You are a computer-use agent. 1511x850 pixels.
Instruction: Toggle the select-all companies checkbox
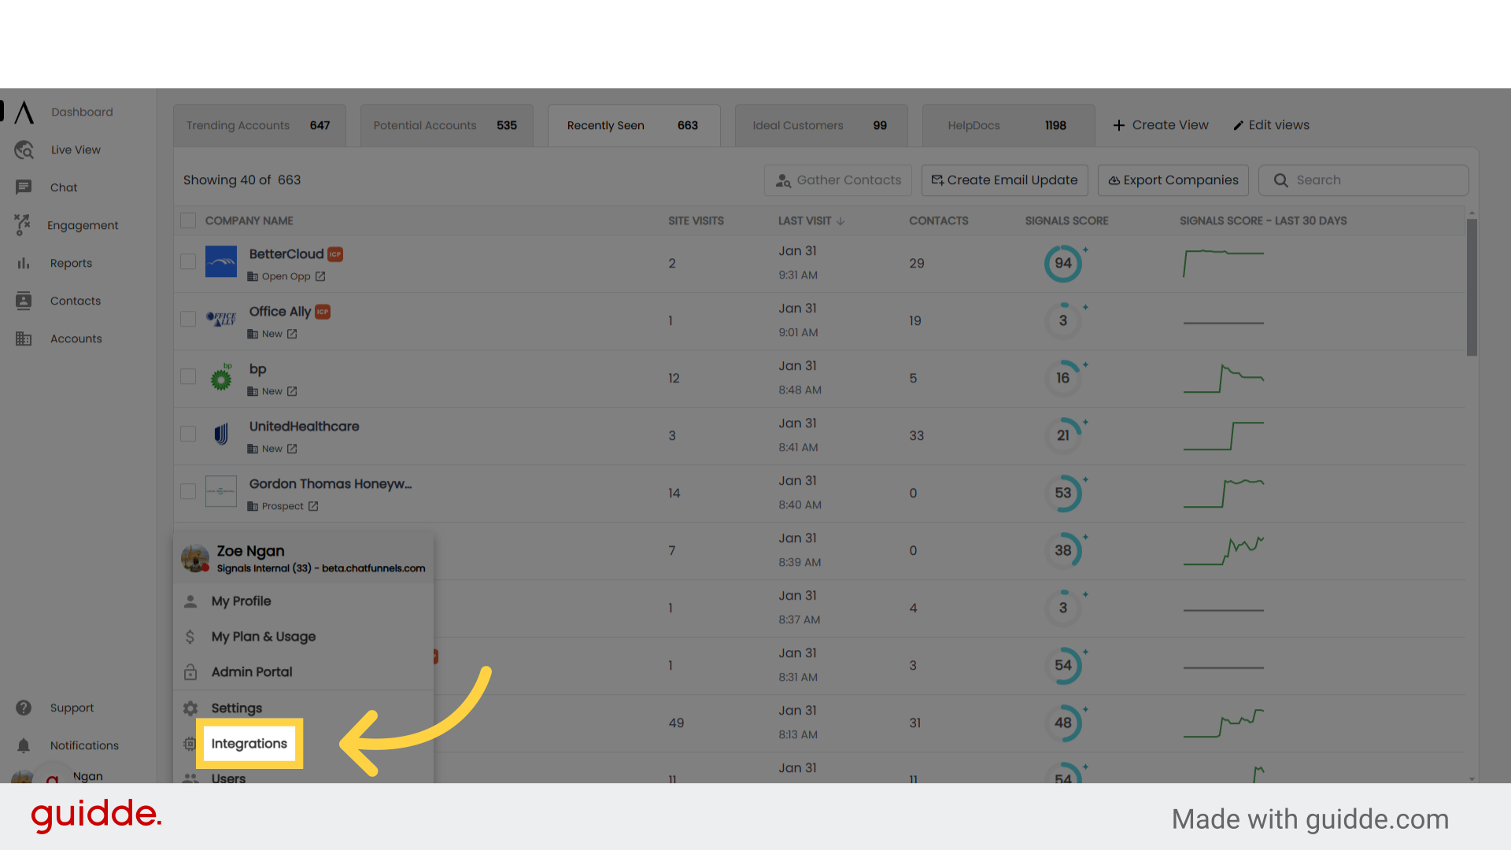pos(188,220)
